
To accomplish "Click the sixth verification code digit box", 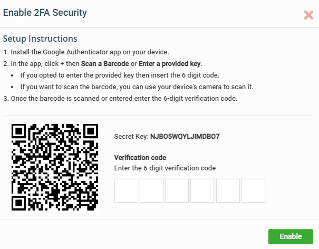I will [x=253, y=191].
